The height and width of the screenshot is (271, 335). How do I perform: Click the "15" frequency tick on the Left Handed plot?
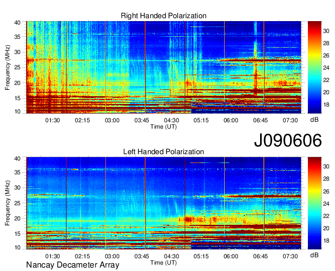point(17,234)
